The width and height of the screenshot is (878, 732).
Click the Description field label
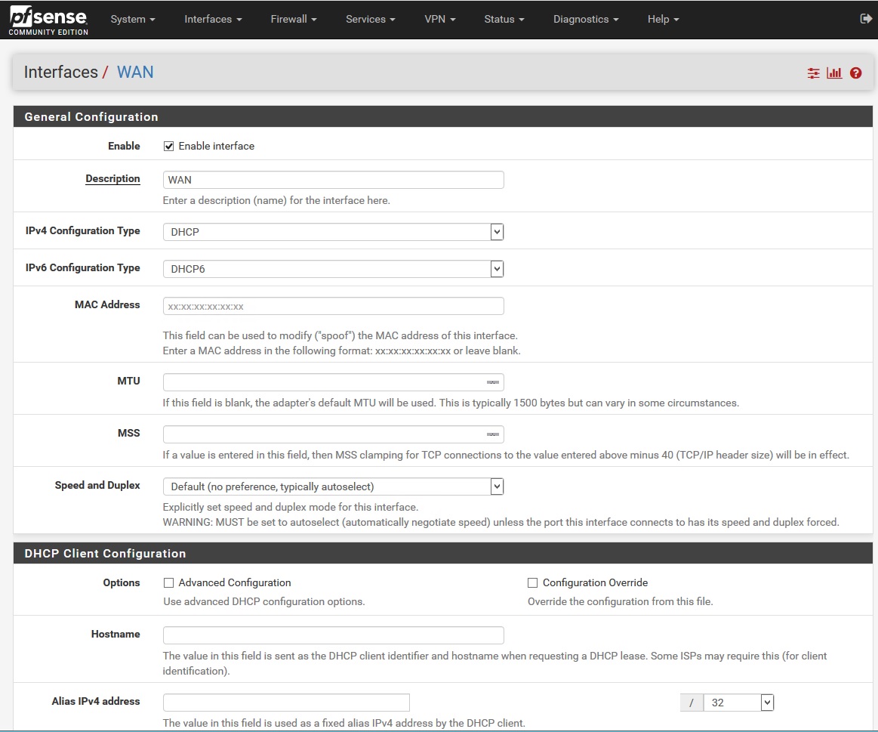[x=112, y=179]
